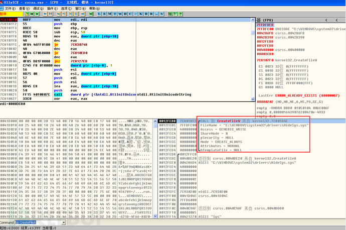Select the 'jnz 7C8127EB' instruction
The width and height of the screenshot is (346, 230).
(125, 61)
